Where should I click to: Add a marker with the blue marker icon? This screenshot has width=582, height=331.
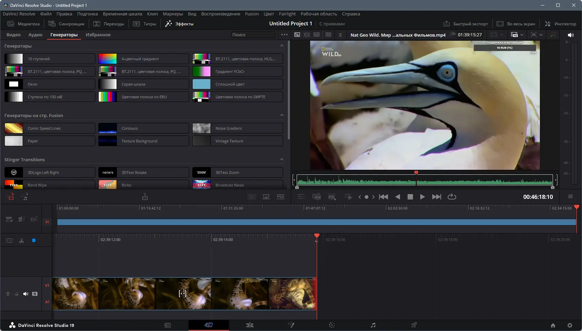point(34,241)
